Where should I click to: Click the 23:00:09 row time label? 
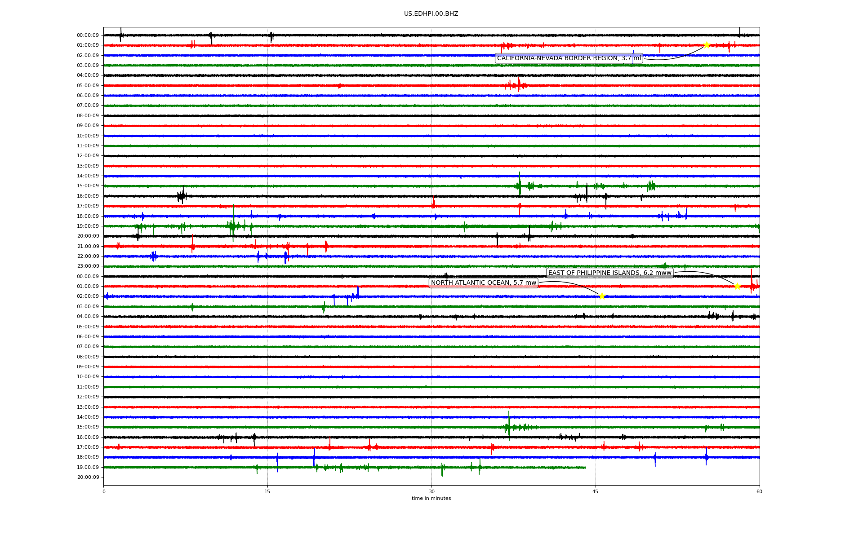pos(88,266)
